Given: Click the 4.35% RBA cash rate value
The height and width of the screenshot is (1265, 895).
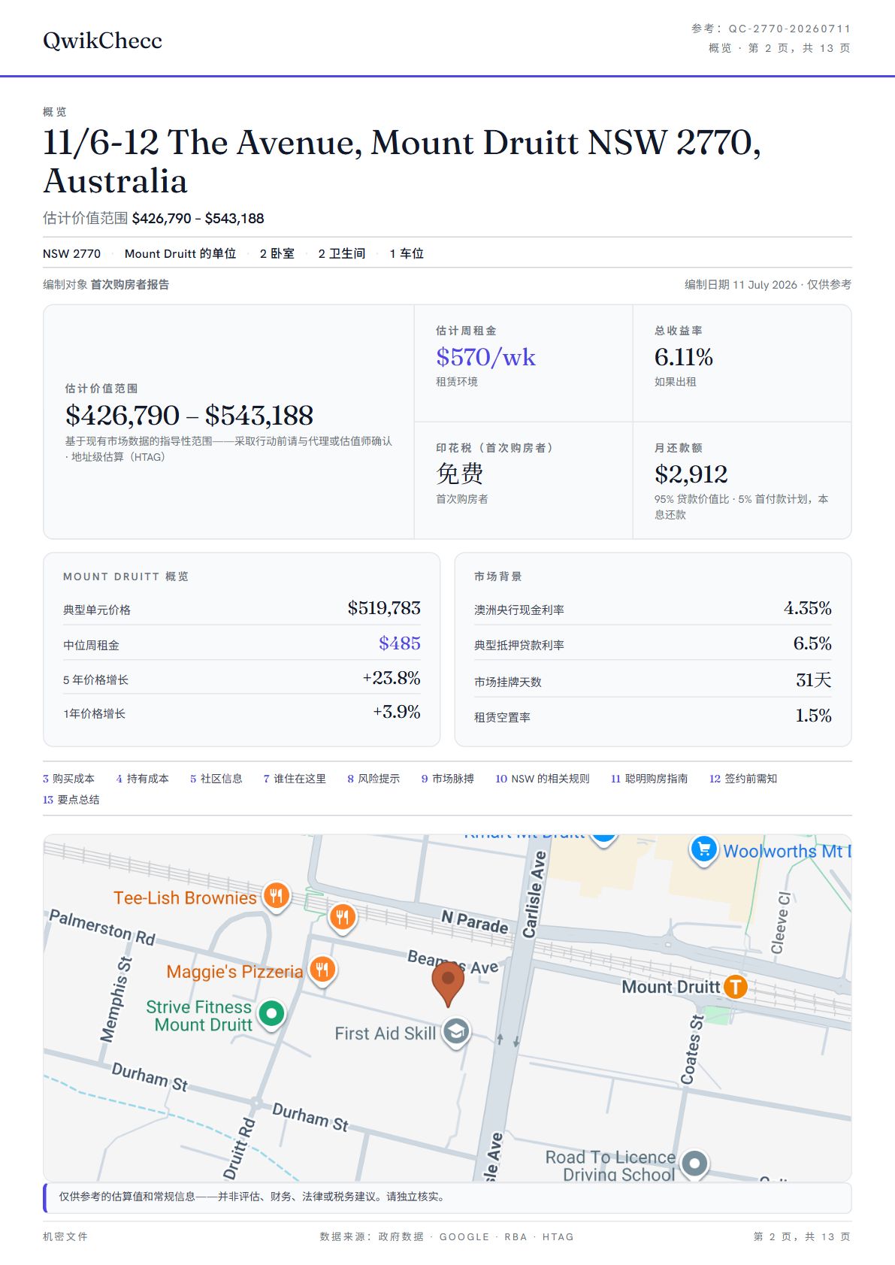Looking at the screenshot, I should coord(808,608).
